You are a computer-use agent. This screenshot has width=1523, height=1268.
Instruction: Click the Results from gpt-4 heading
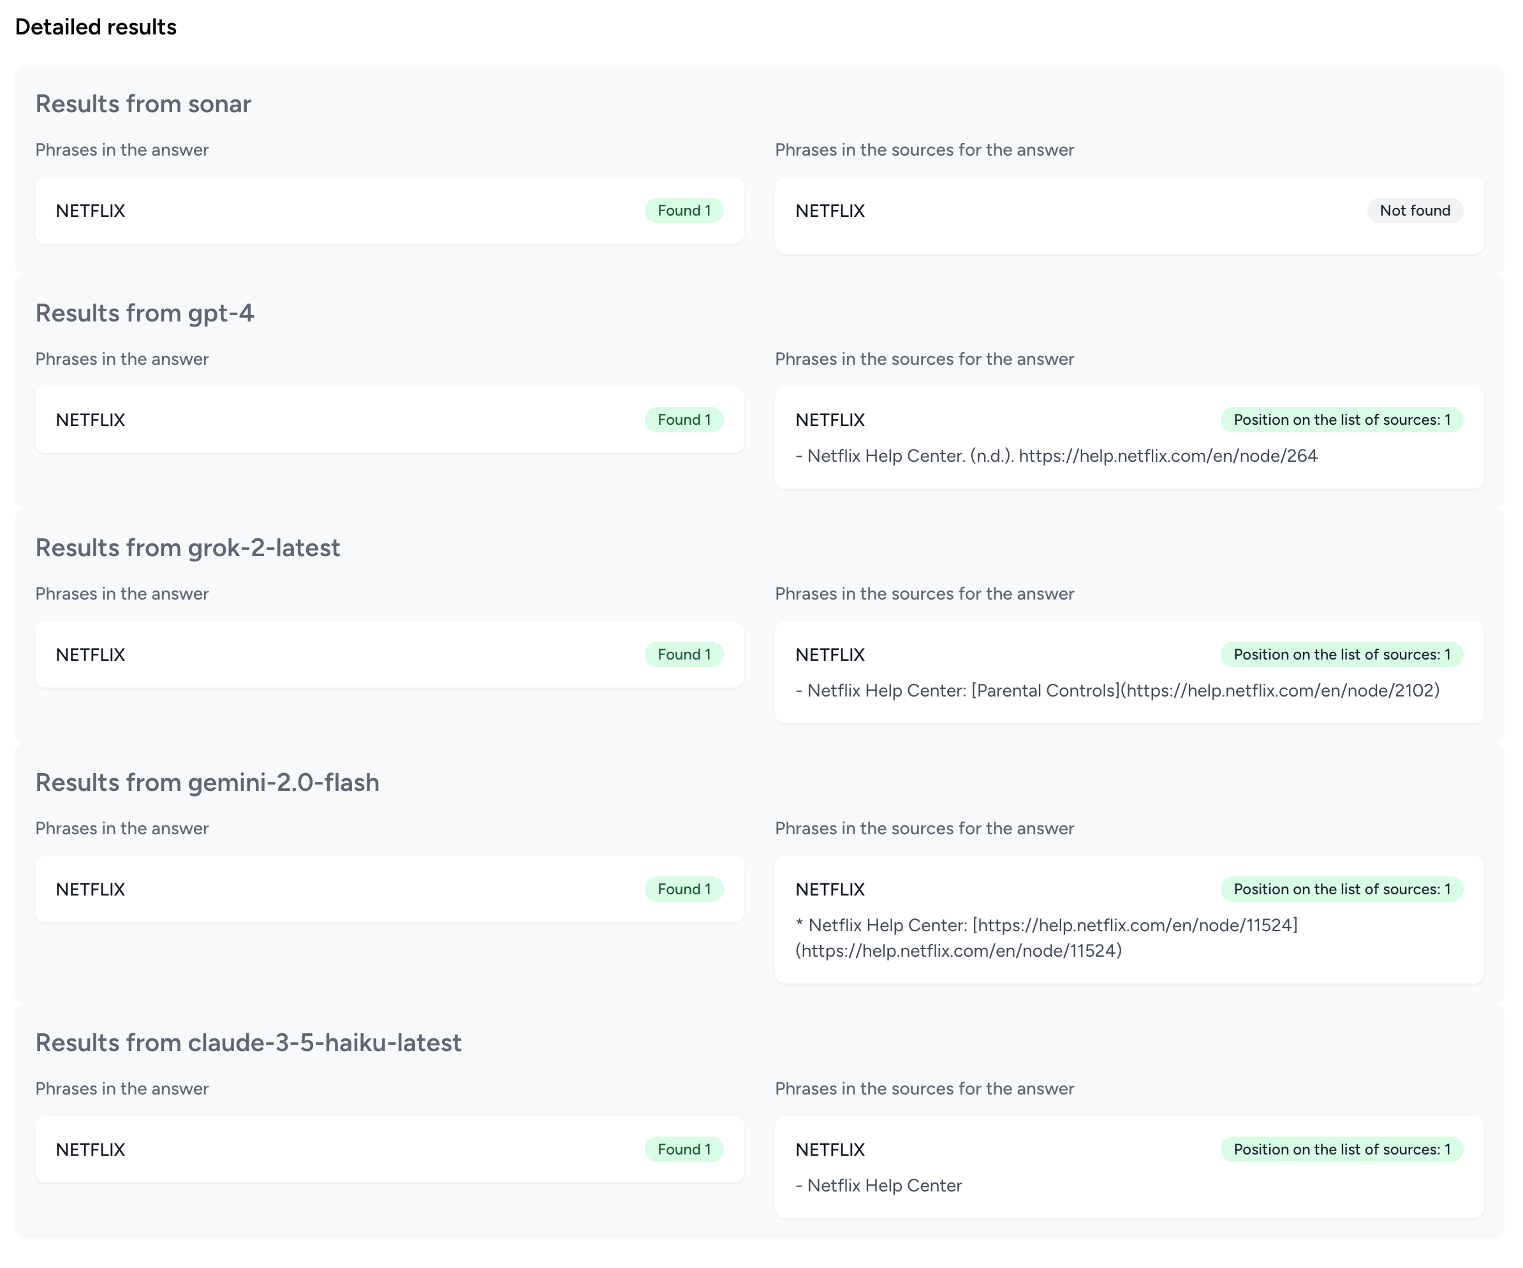click(x=144, y=313)
